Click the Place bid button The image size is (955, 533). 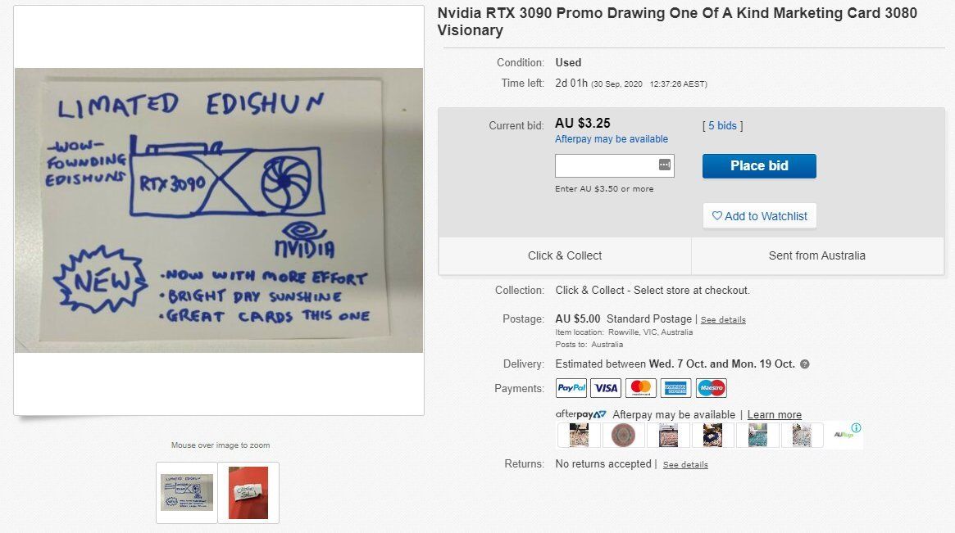coord(759,165)
